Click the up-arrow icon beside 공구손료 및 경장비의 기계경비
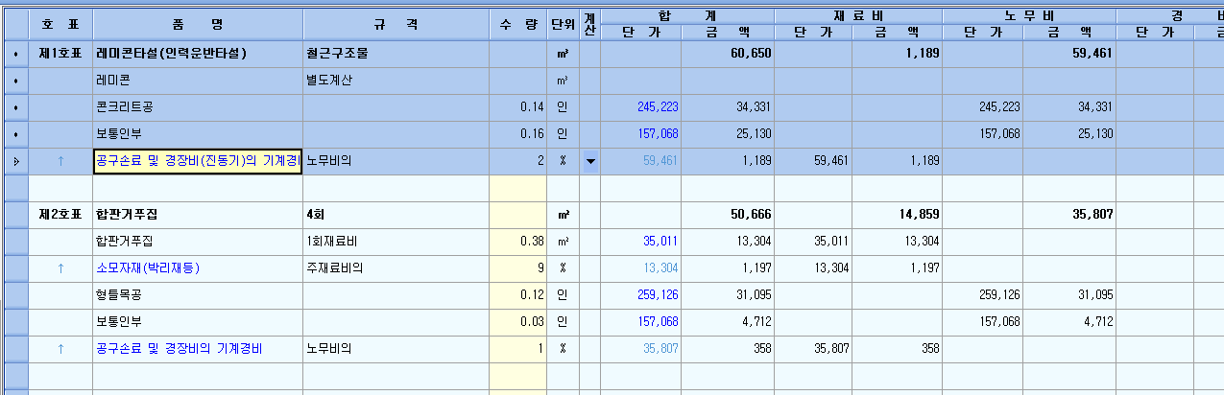Image resolution: width=1224 pixels, height=395 pixels. [60, 349]
